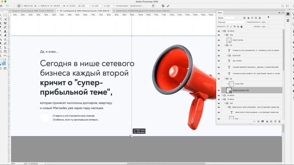Screen dimensions: 294x165
Task: Collapse the bg group
Action: (225, 79)
